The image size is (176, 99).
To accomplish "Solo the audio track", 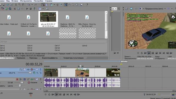I will click(41, 79).
